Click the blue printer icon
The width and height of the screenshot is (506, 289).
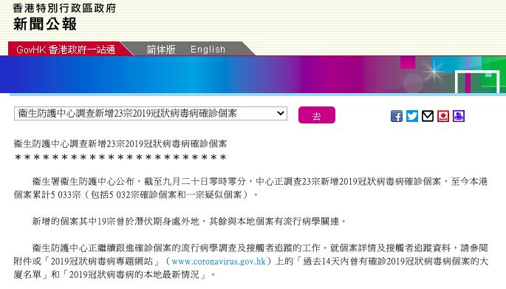[459, 116]
